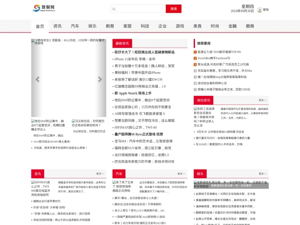Open article iPhone 11发布后 季楠：发布
This screenshot has height=225, width=300.
(x=135, y=59)
